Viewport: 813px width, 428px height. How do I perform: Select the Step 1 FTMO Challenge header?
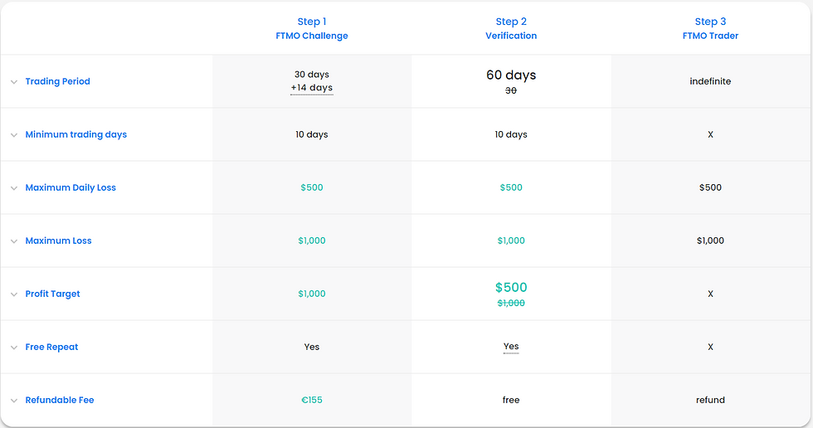pos(312,28)
